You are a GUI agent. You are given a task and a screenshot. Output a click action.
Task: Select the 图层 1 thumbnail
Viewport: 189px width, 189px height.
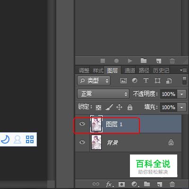[x=96, y=124]
